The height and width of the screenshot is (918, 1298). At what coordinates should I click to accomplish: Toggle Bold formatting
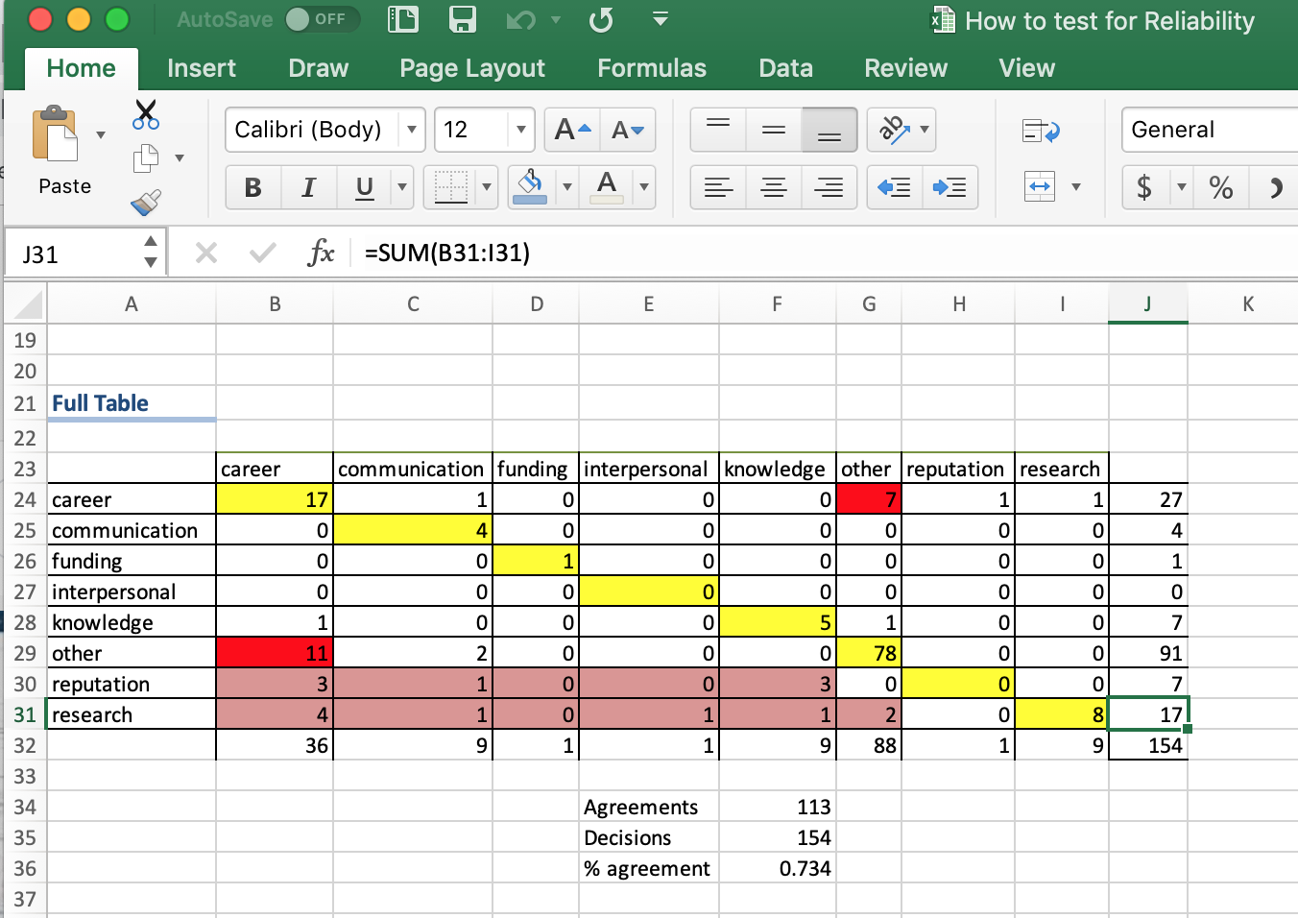tap(253, 187)
